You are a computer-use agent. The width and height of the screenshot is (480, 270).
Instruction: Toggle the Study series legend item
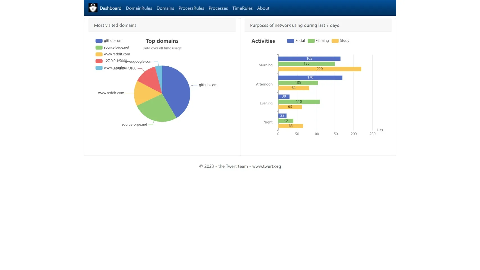[x=341, y=41]
